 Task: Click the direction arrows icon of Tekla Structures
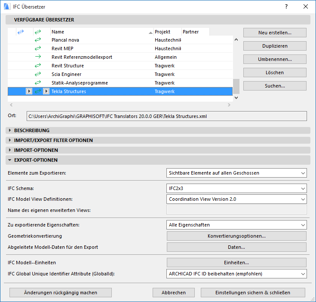point(38,91)
